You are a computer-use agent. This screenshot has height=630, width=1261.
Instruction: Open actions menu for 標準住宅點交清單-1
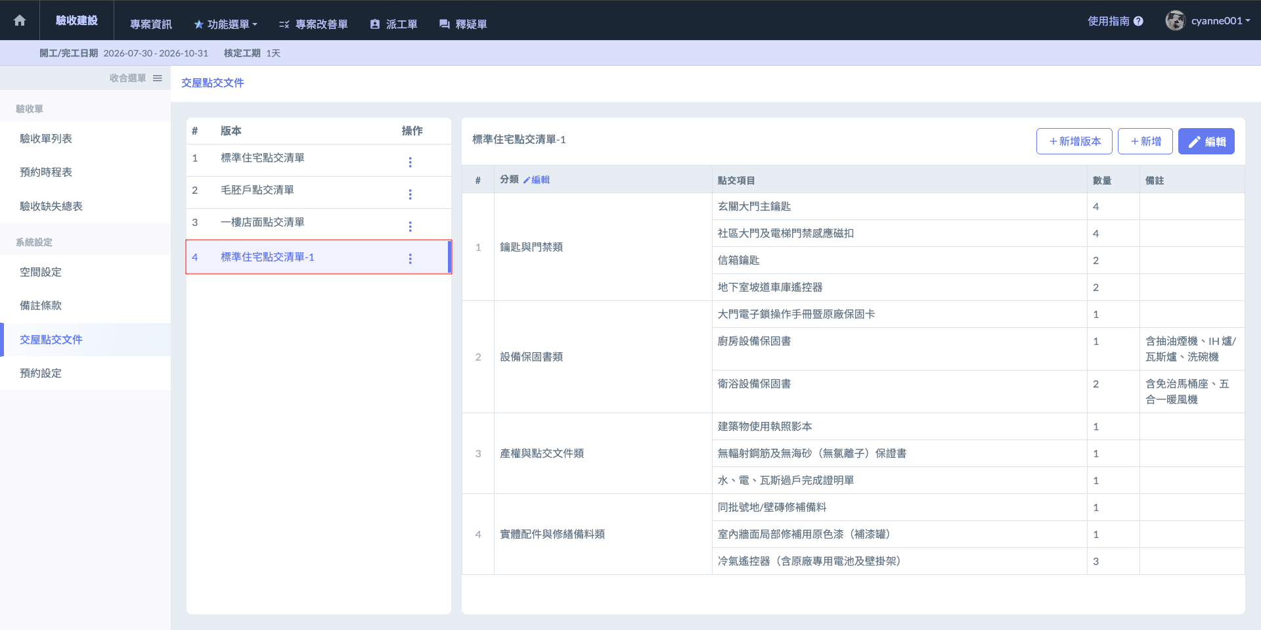410,258
